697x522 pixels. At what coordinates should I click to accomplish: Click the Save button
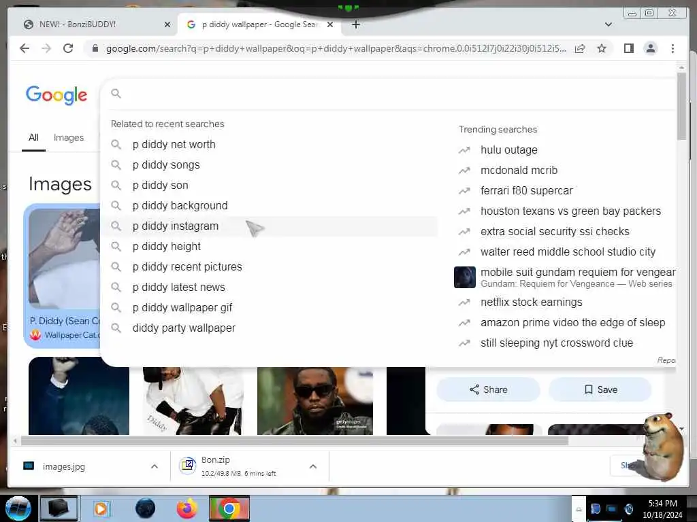[600, 389]
